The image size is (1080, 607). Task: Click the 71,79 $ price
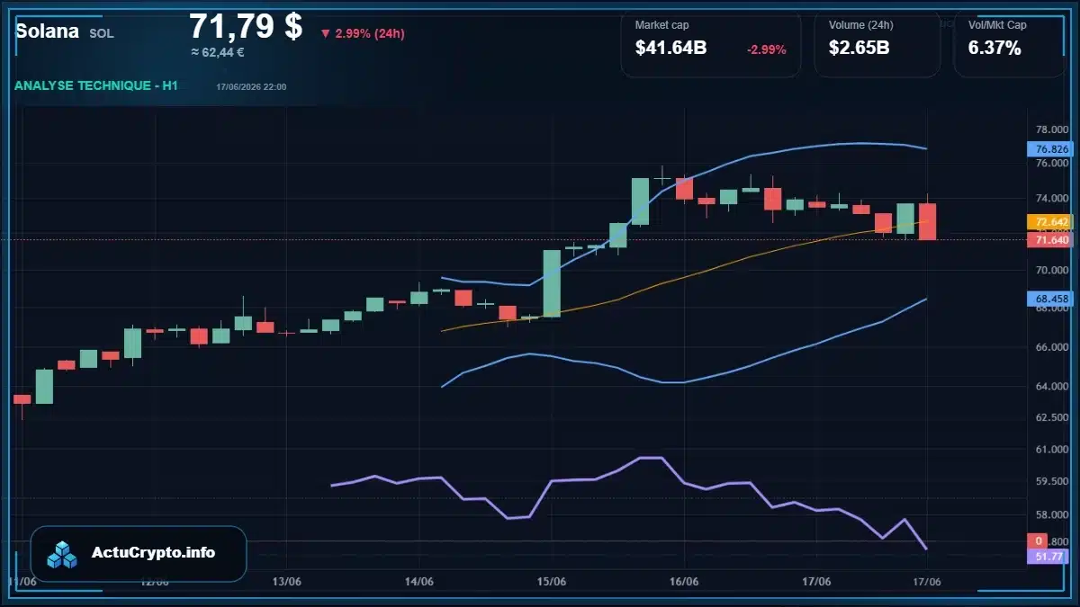tap(246, 26)
